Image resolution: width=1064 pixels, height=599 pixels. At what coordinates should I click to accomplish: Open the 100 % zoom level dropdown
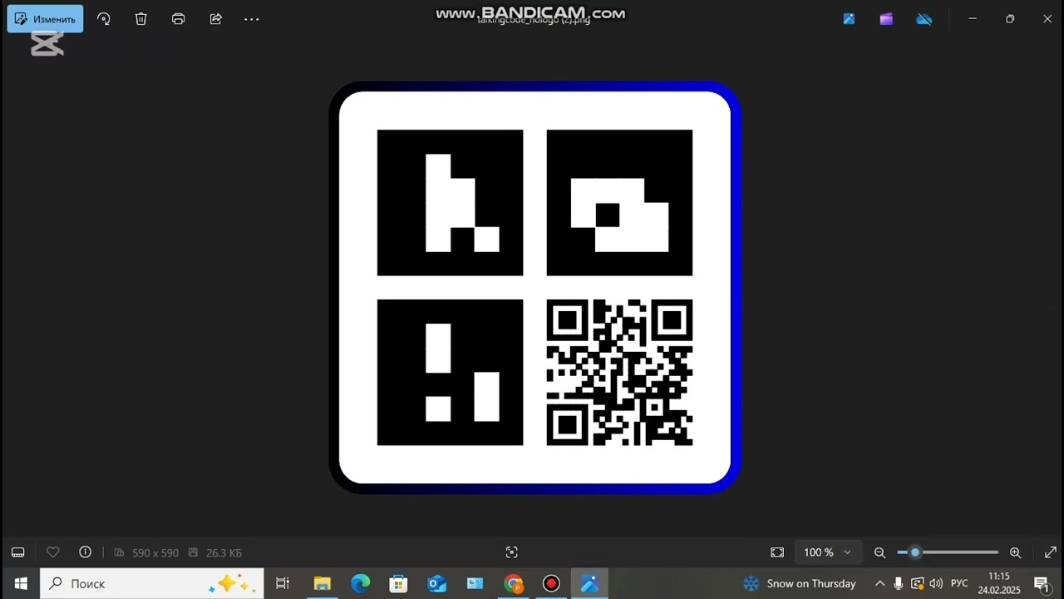(827, 552)
